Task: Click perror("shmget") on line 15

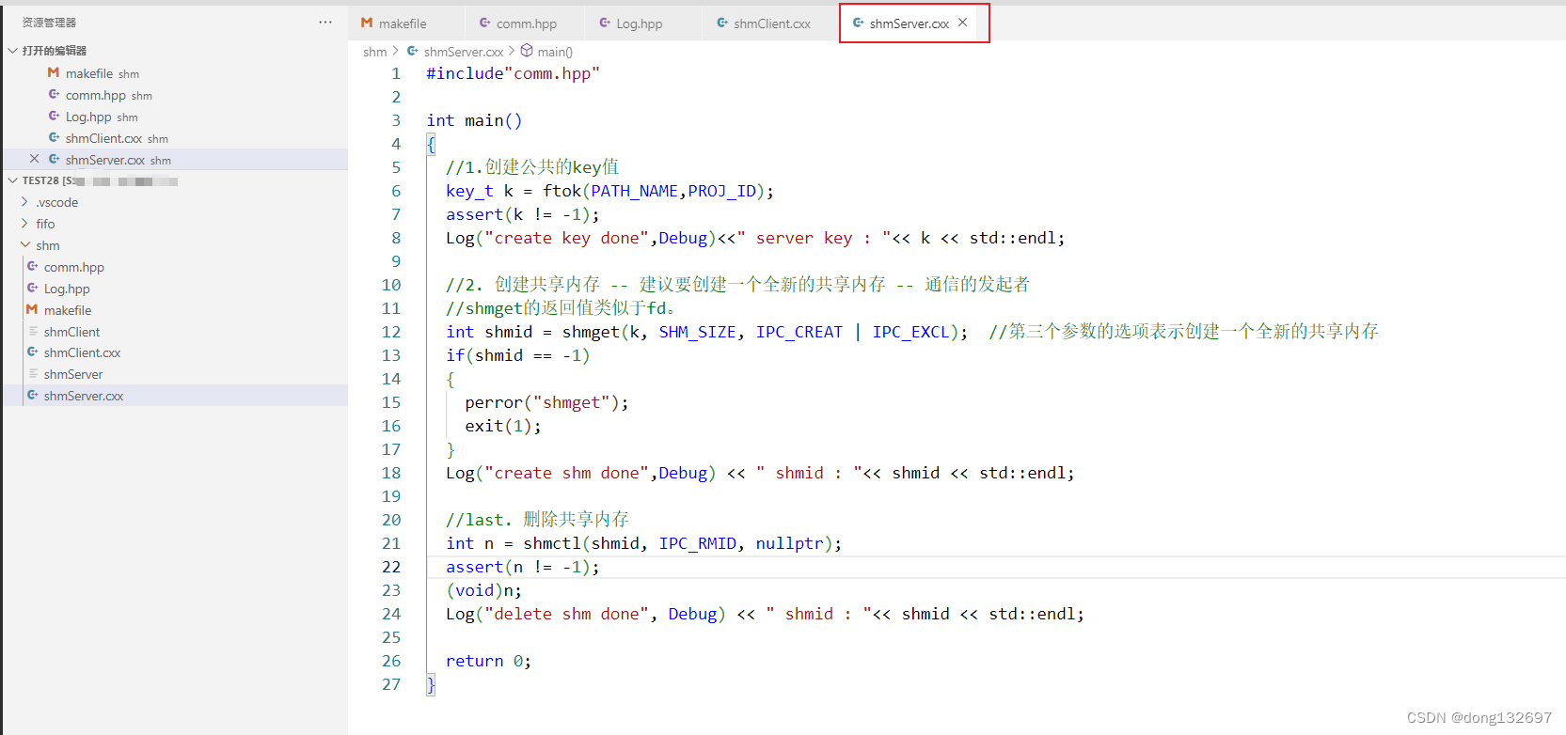Action: point(542,402)
